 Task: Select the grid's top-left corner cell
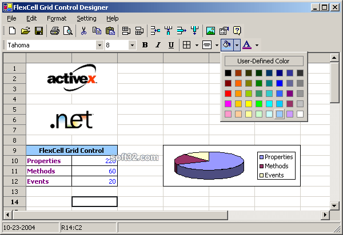(x=15, y=58)
